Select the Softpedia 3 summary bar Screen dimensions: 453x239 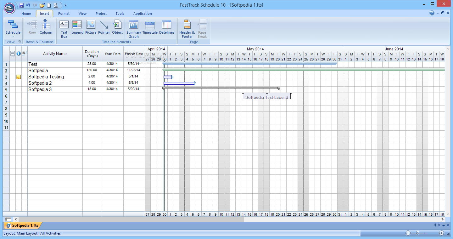[x=221, y=88]
